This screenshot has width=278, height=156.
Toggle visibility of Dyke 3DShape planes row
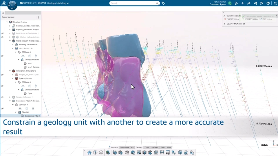click(x=2, y=86)
